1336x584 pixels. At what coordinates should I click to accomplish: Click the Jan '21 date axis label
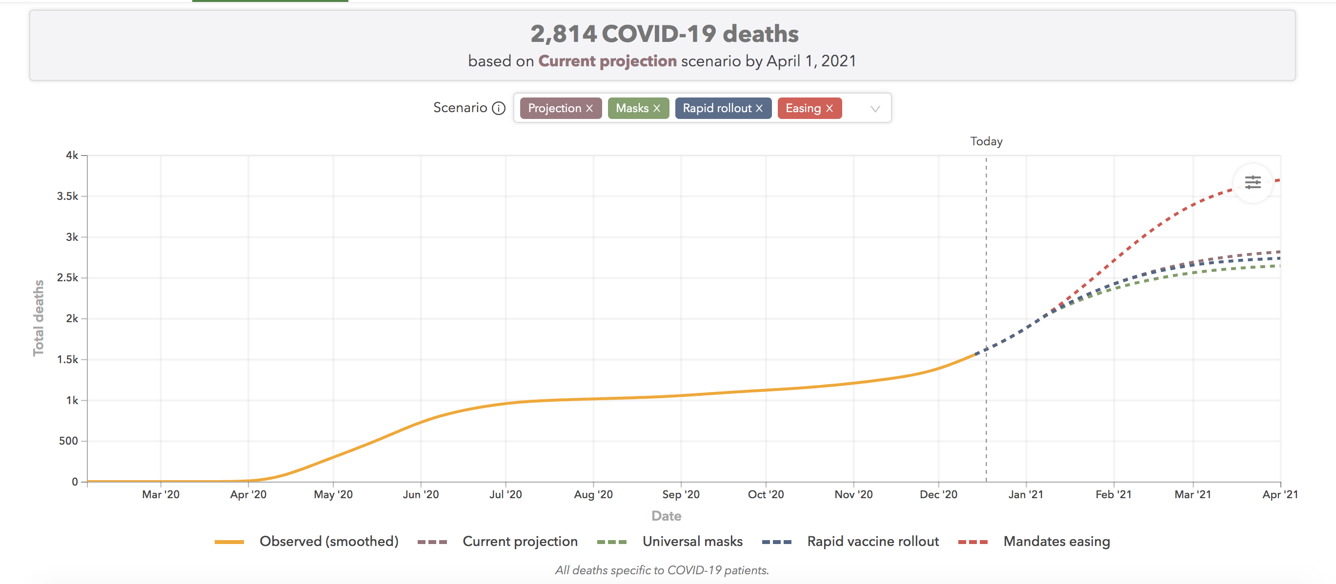pyautogui.click(x=1025, y=494)
